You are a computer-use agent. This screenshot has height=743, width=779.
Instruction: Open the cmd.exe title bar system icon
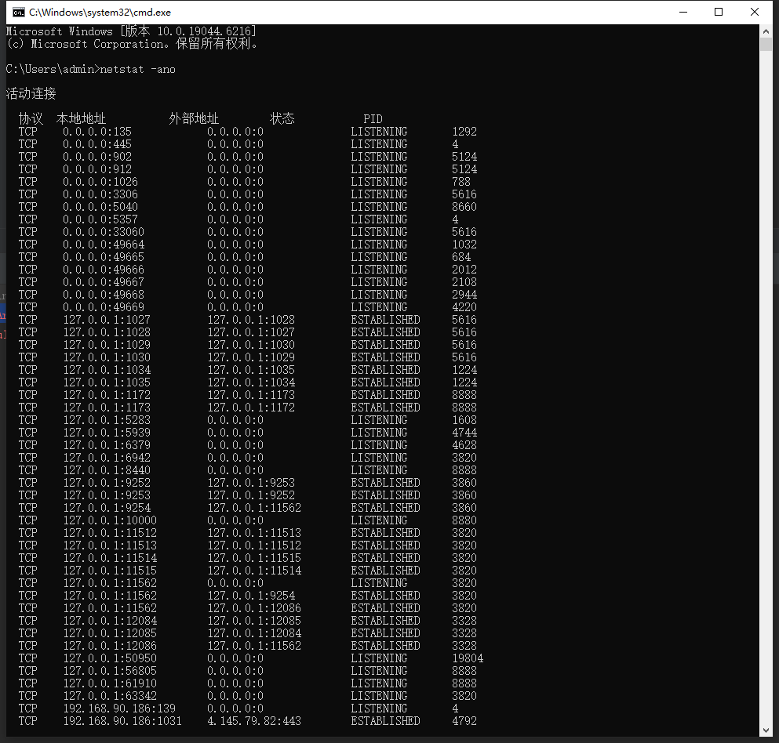(x=19, y=13)
